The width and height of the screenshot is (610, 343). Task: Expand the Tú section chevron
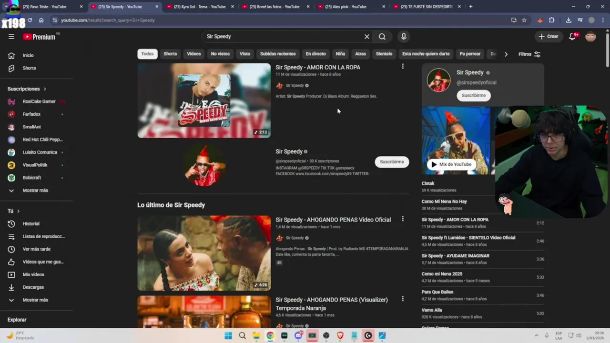[x=19, y=211]
